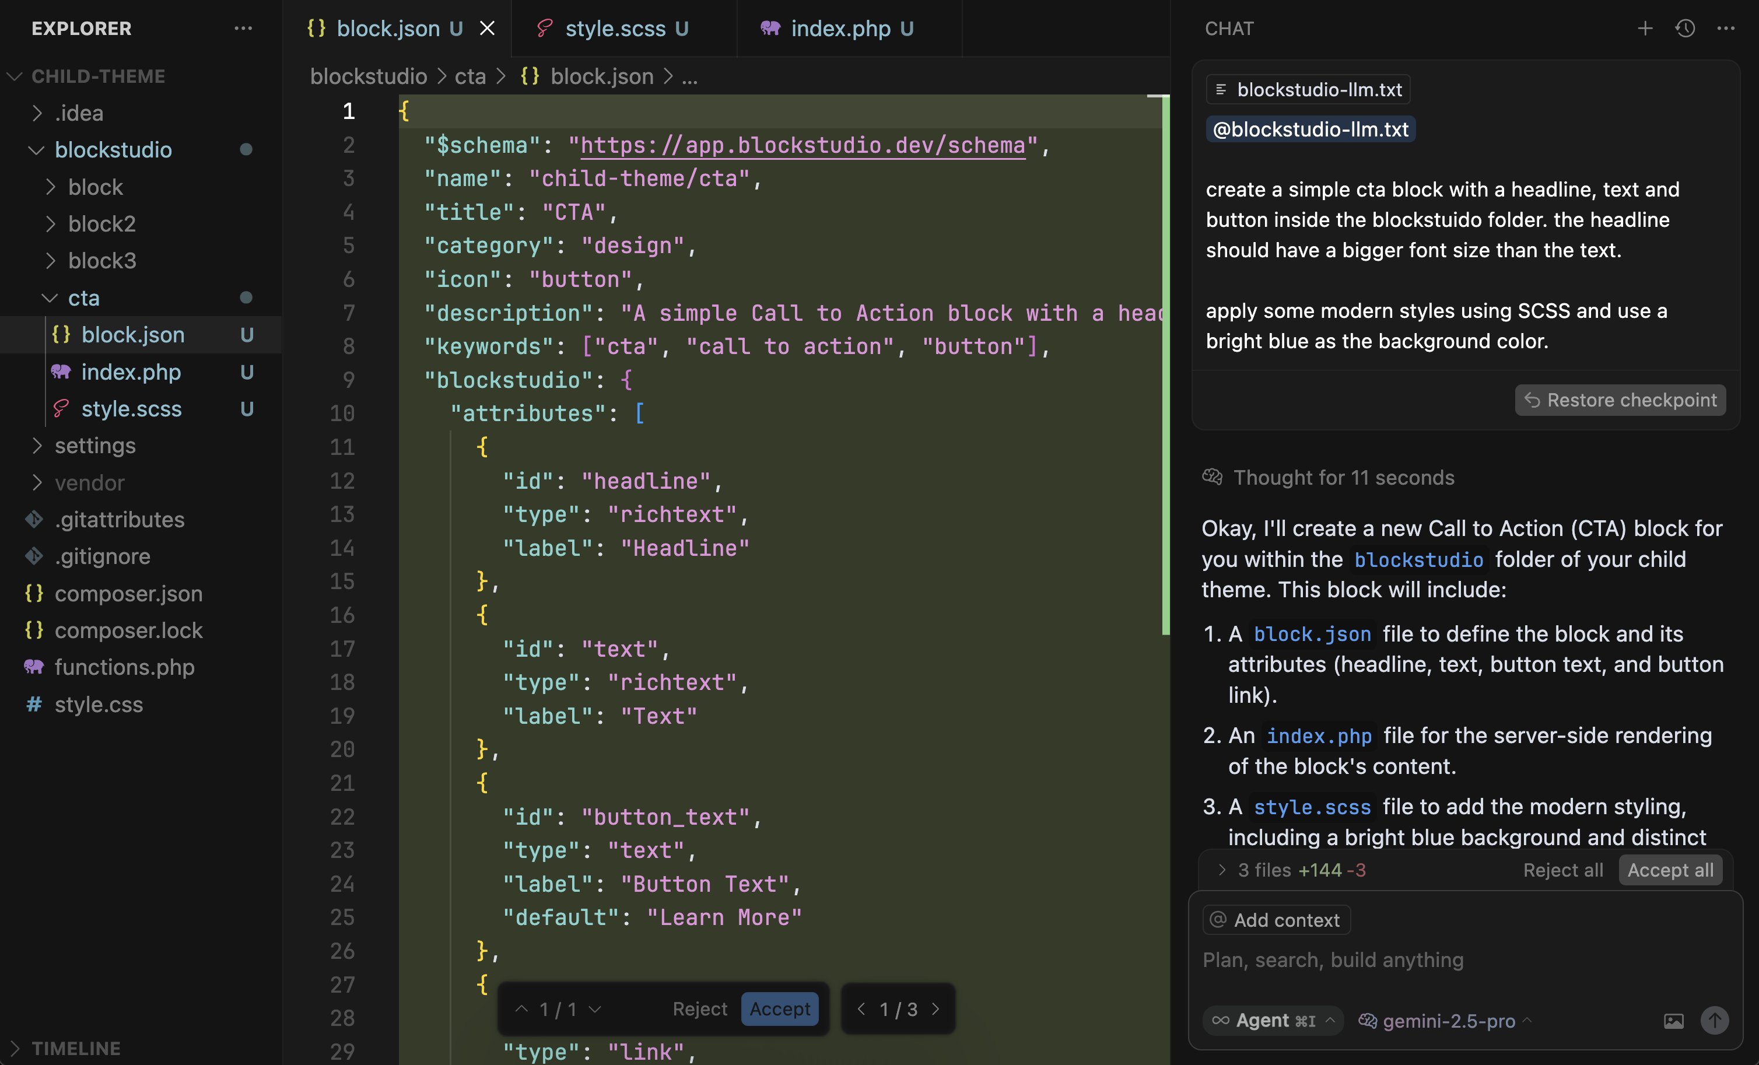Click the index.php link in chat response
1759x1065 pixels.
pos(1319,735)
